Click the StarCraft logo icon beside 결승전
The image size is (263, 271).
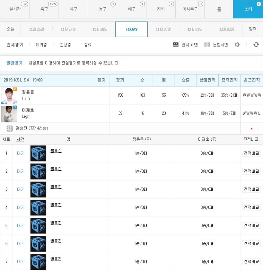[10, 128]
